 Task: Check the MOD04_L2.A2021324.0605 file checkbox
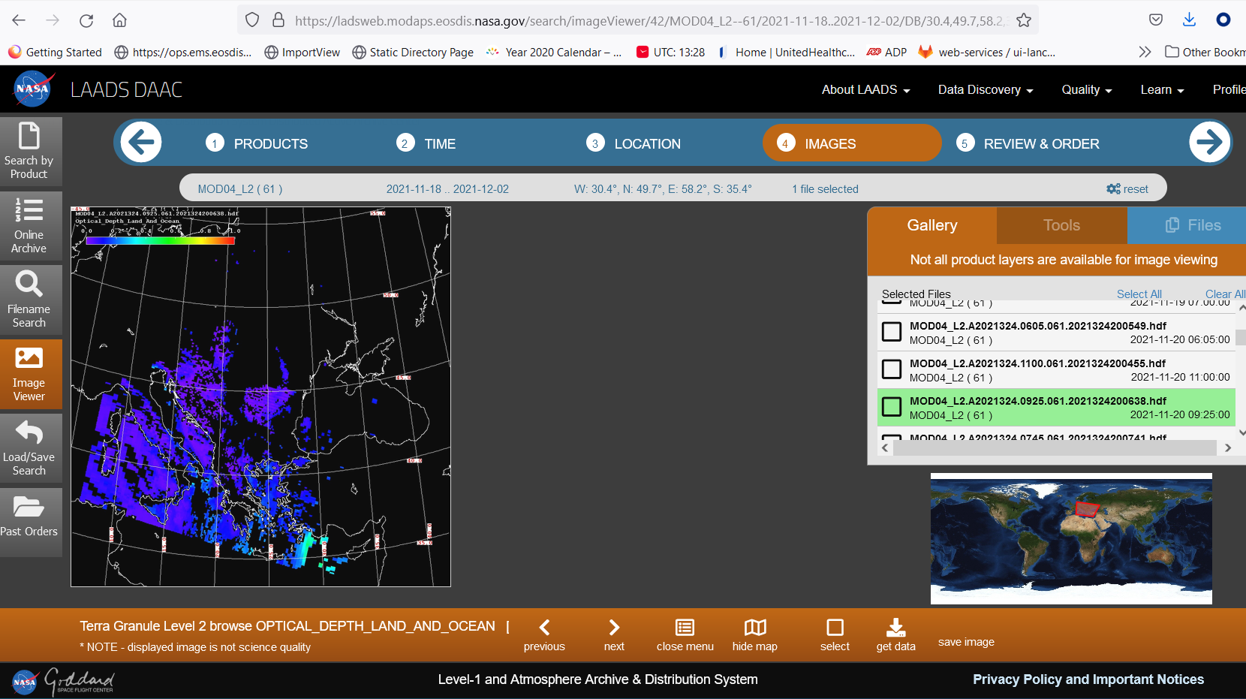(892, 332)
